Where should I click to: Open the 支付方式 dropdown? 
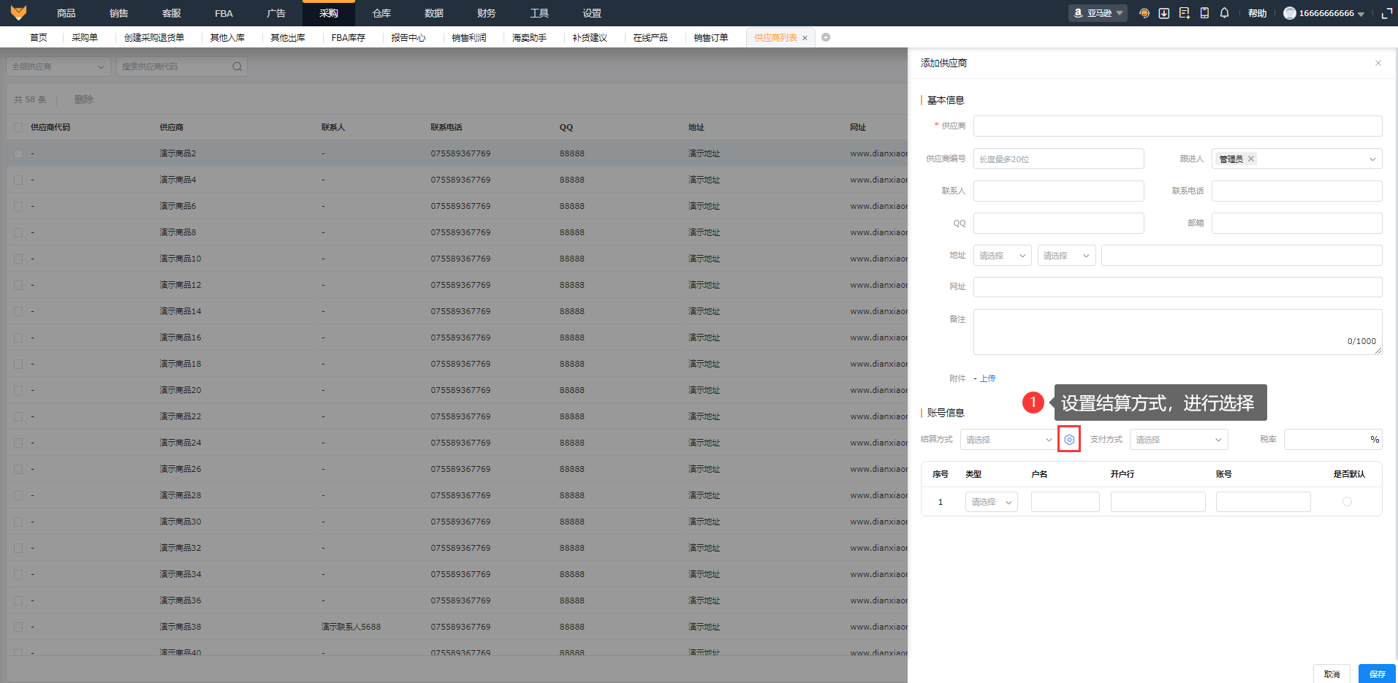(x=1179, y=440)
